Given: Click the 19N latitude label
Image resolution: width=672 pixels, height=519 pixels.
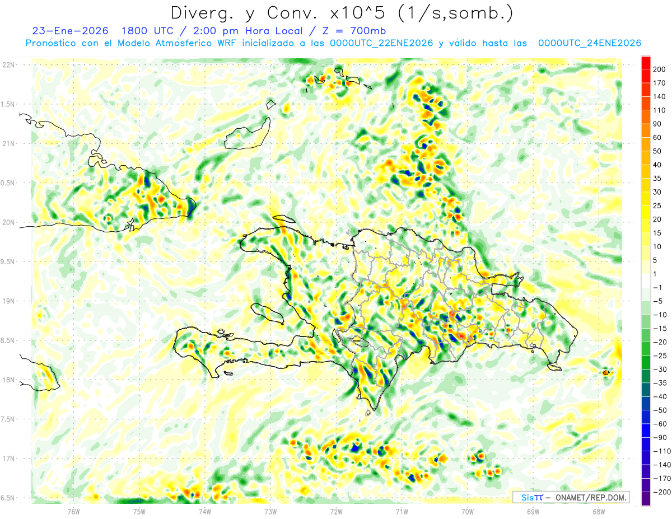Looking at the screenshot, I should click(8, 301).
